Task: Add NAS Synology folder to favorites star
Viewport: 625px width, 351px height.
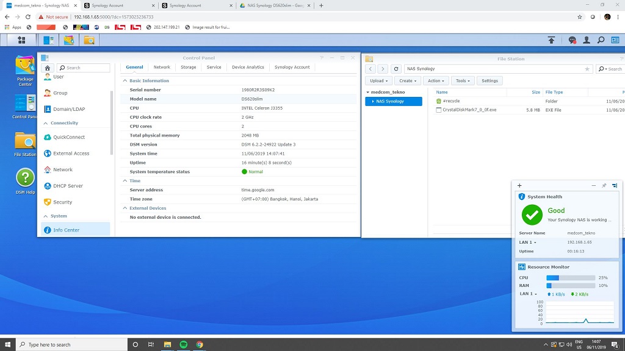Action: point(587,69)
